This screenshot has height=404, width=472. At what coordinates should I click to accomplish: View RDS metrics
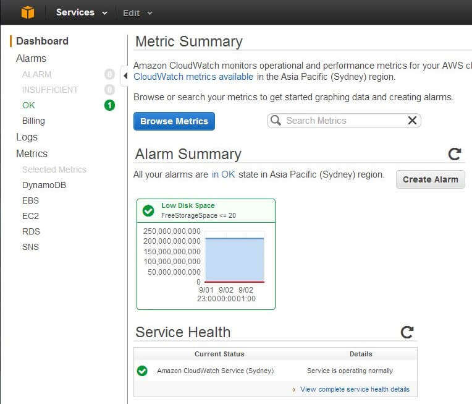coord(31,231)
